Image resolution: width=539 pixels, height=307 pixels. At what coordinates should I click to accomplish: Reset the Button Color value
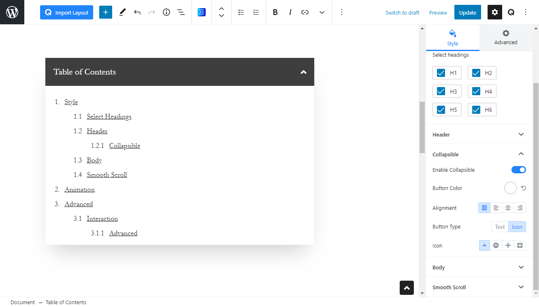coord(523,188)
